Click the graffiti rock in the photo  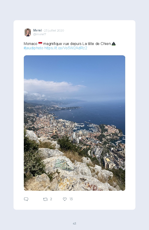click(x=63, y=164)
